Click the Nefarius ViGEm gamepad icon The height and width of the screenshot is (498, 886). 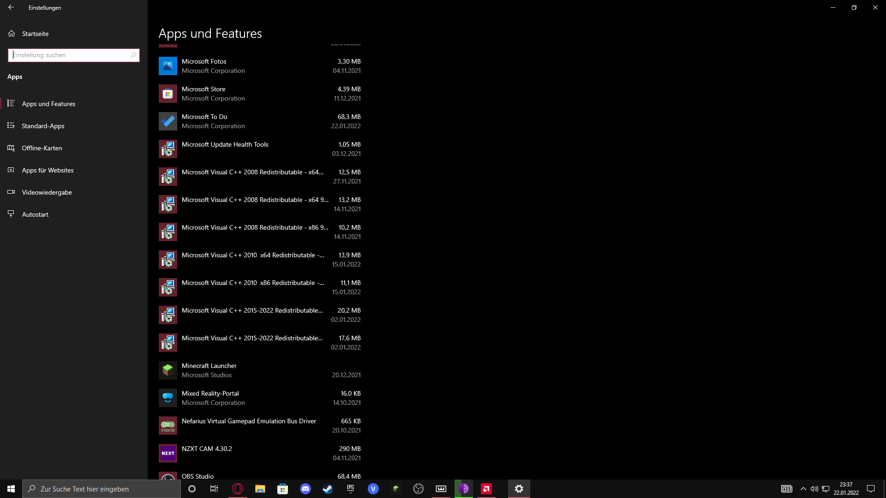click(x=168, y=426)
